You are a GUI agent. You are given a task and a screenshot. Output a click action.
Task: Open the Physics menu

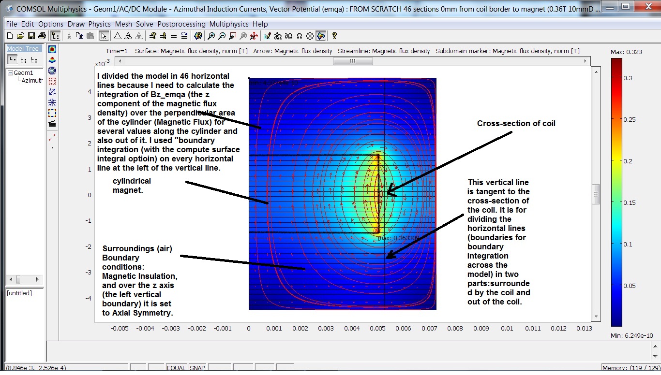(100, 24)
